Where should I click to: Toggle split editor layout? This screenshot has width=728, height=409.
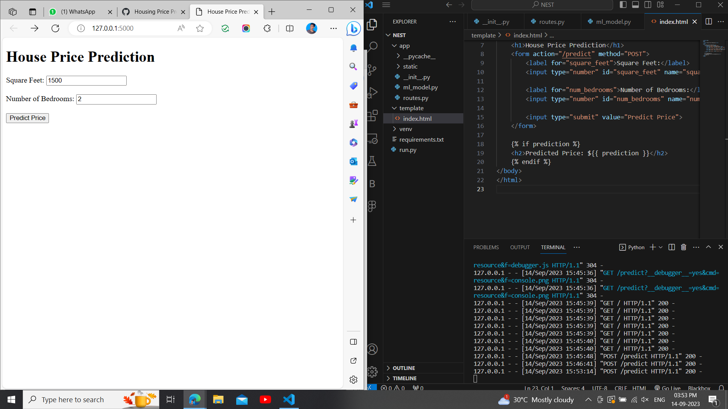709,22
